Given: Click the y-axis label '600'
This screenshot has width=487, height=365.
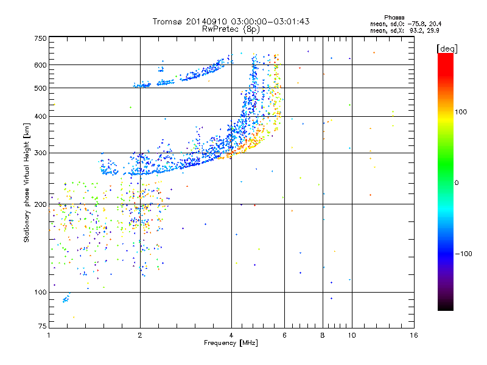Looking at the screenshot, I should 40,65.
